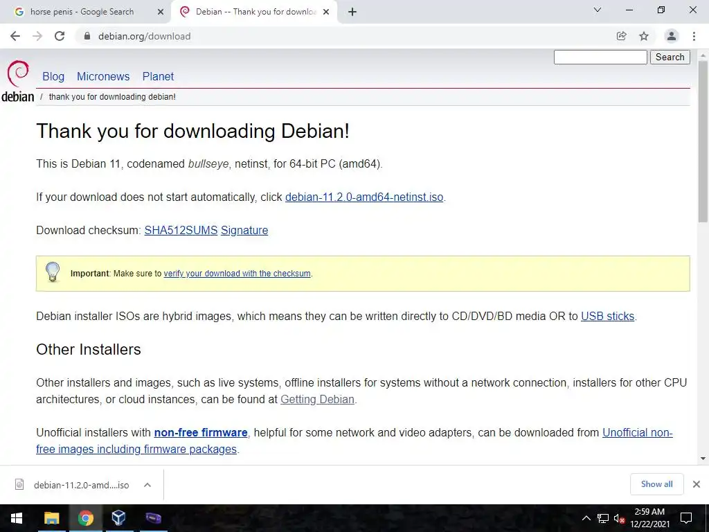Open the Windows Start menu
The width and height of the screenshot is (709, 532).
pyautogui.click(x=17, y=518)
